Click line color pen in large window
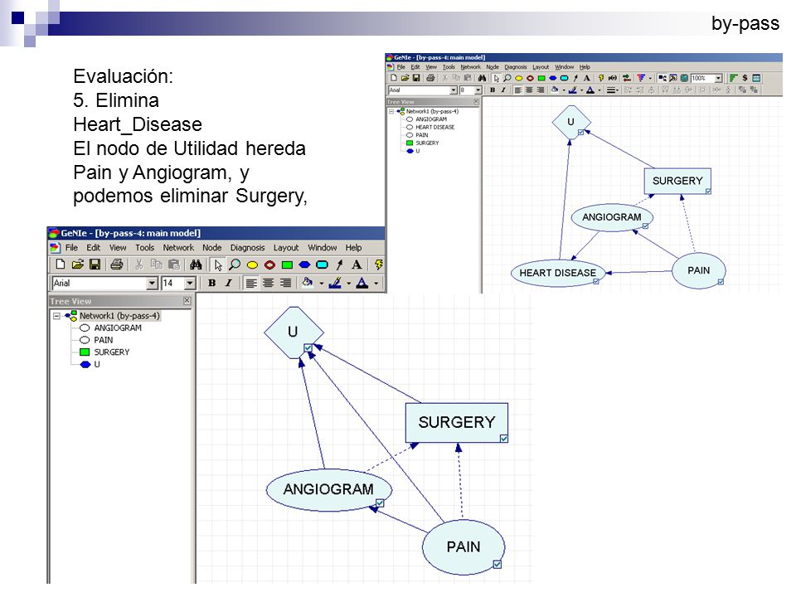The height and width of the screenshot is (597, 796). pos(335,283)
